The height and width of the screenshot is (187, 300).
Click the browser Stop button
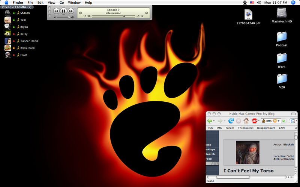[x=238, y=121]
